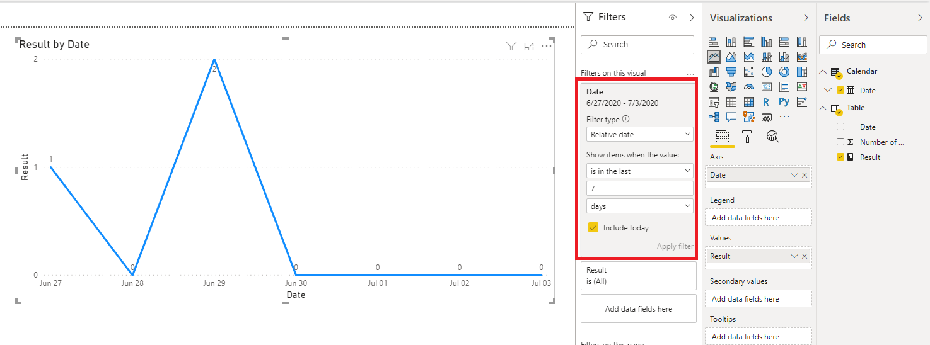Select the gauge visual

(x=749, y=87)
